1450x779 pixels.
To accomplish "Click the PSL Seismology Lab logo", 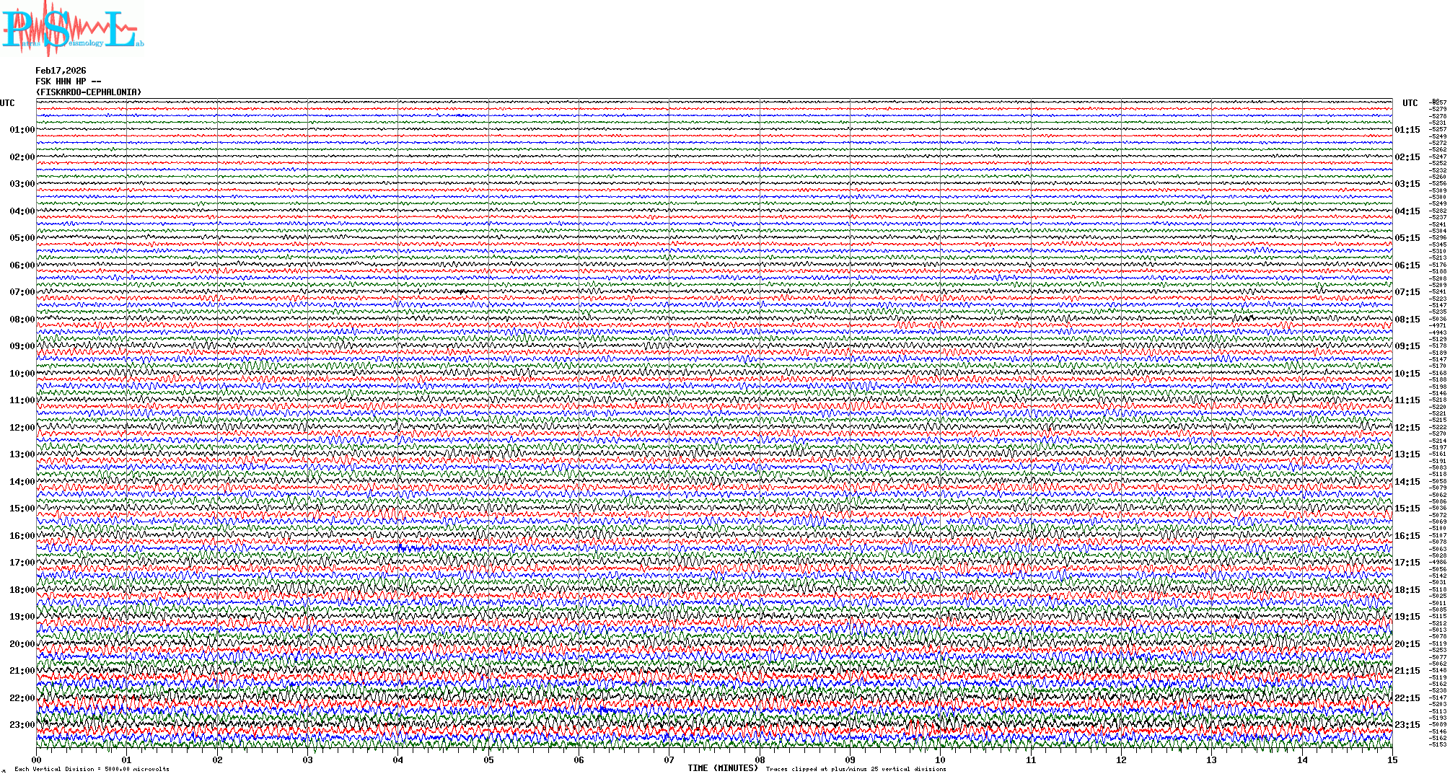I will tap(72, 29).
